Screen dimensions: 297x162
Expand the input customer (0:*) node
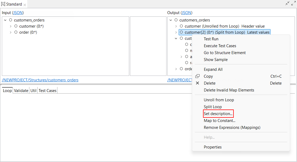pyautogui.click(x=11, y=26)
